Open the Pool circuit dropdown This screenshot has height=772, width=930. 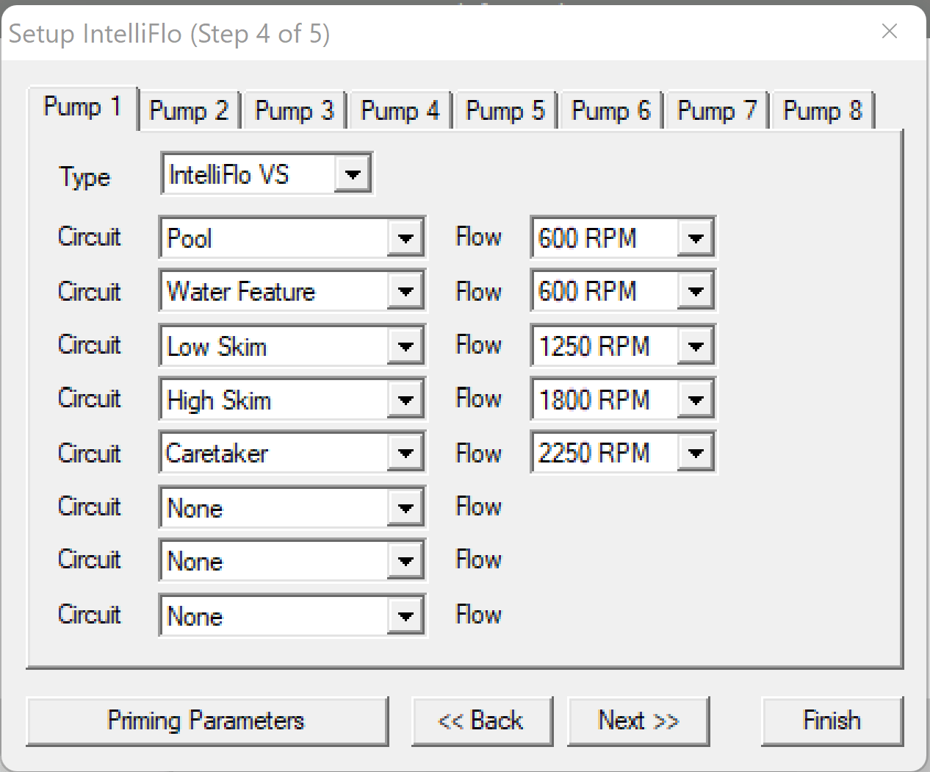292,237
